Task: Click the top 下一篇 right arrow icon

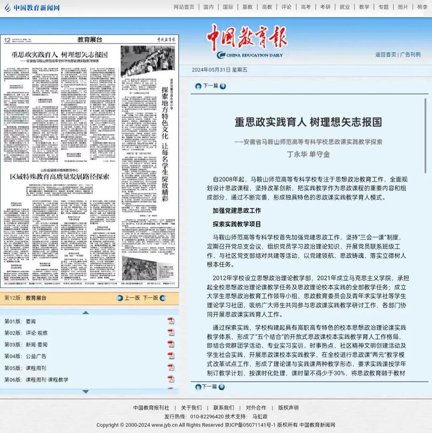Action: click(222, 86)
